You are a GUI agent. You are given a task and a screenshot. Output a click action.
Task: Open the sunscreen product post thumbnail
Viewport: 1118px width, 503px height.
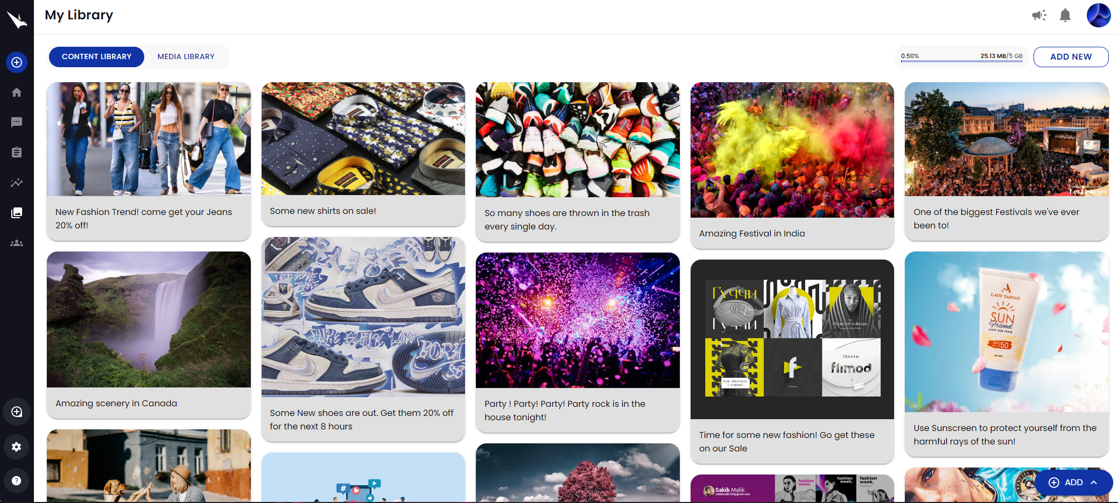pos(1007,332)
